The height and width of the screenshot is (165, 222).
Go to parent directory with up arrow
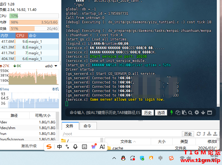click(x=204, y=133)
